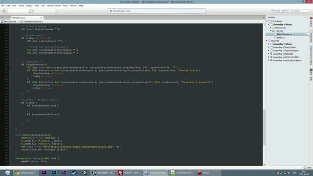Open the Unit Tests side panel
313x176 pixels.
coord(311,75)
